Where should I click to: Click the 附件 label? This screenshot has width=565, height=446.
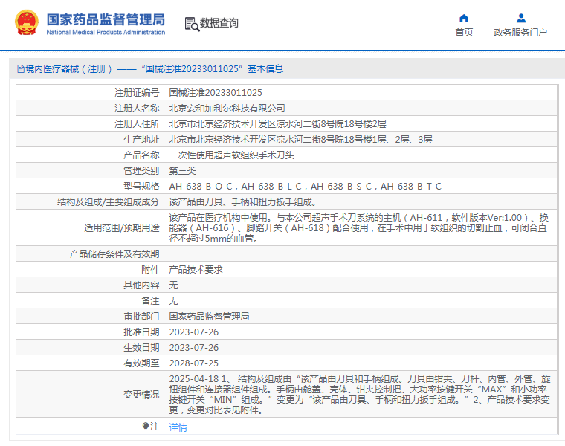click(150, 270)
